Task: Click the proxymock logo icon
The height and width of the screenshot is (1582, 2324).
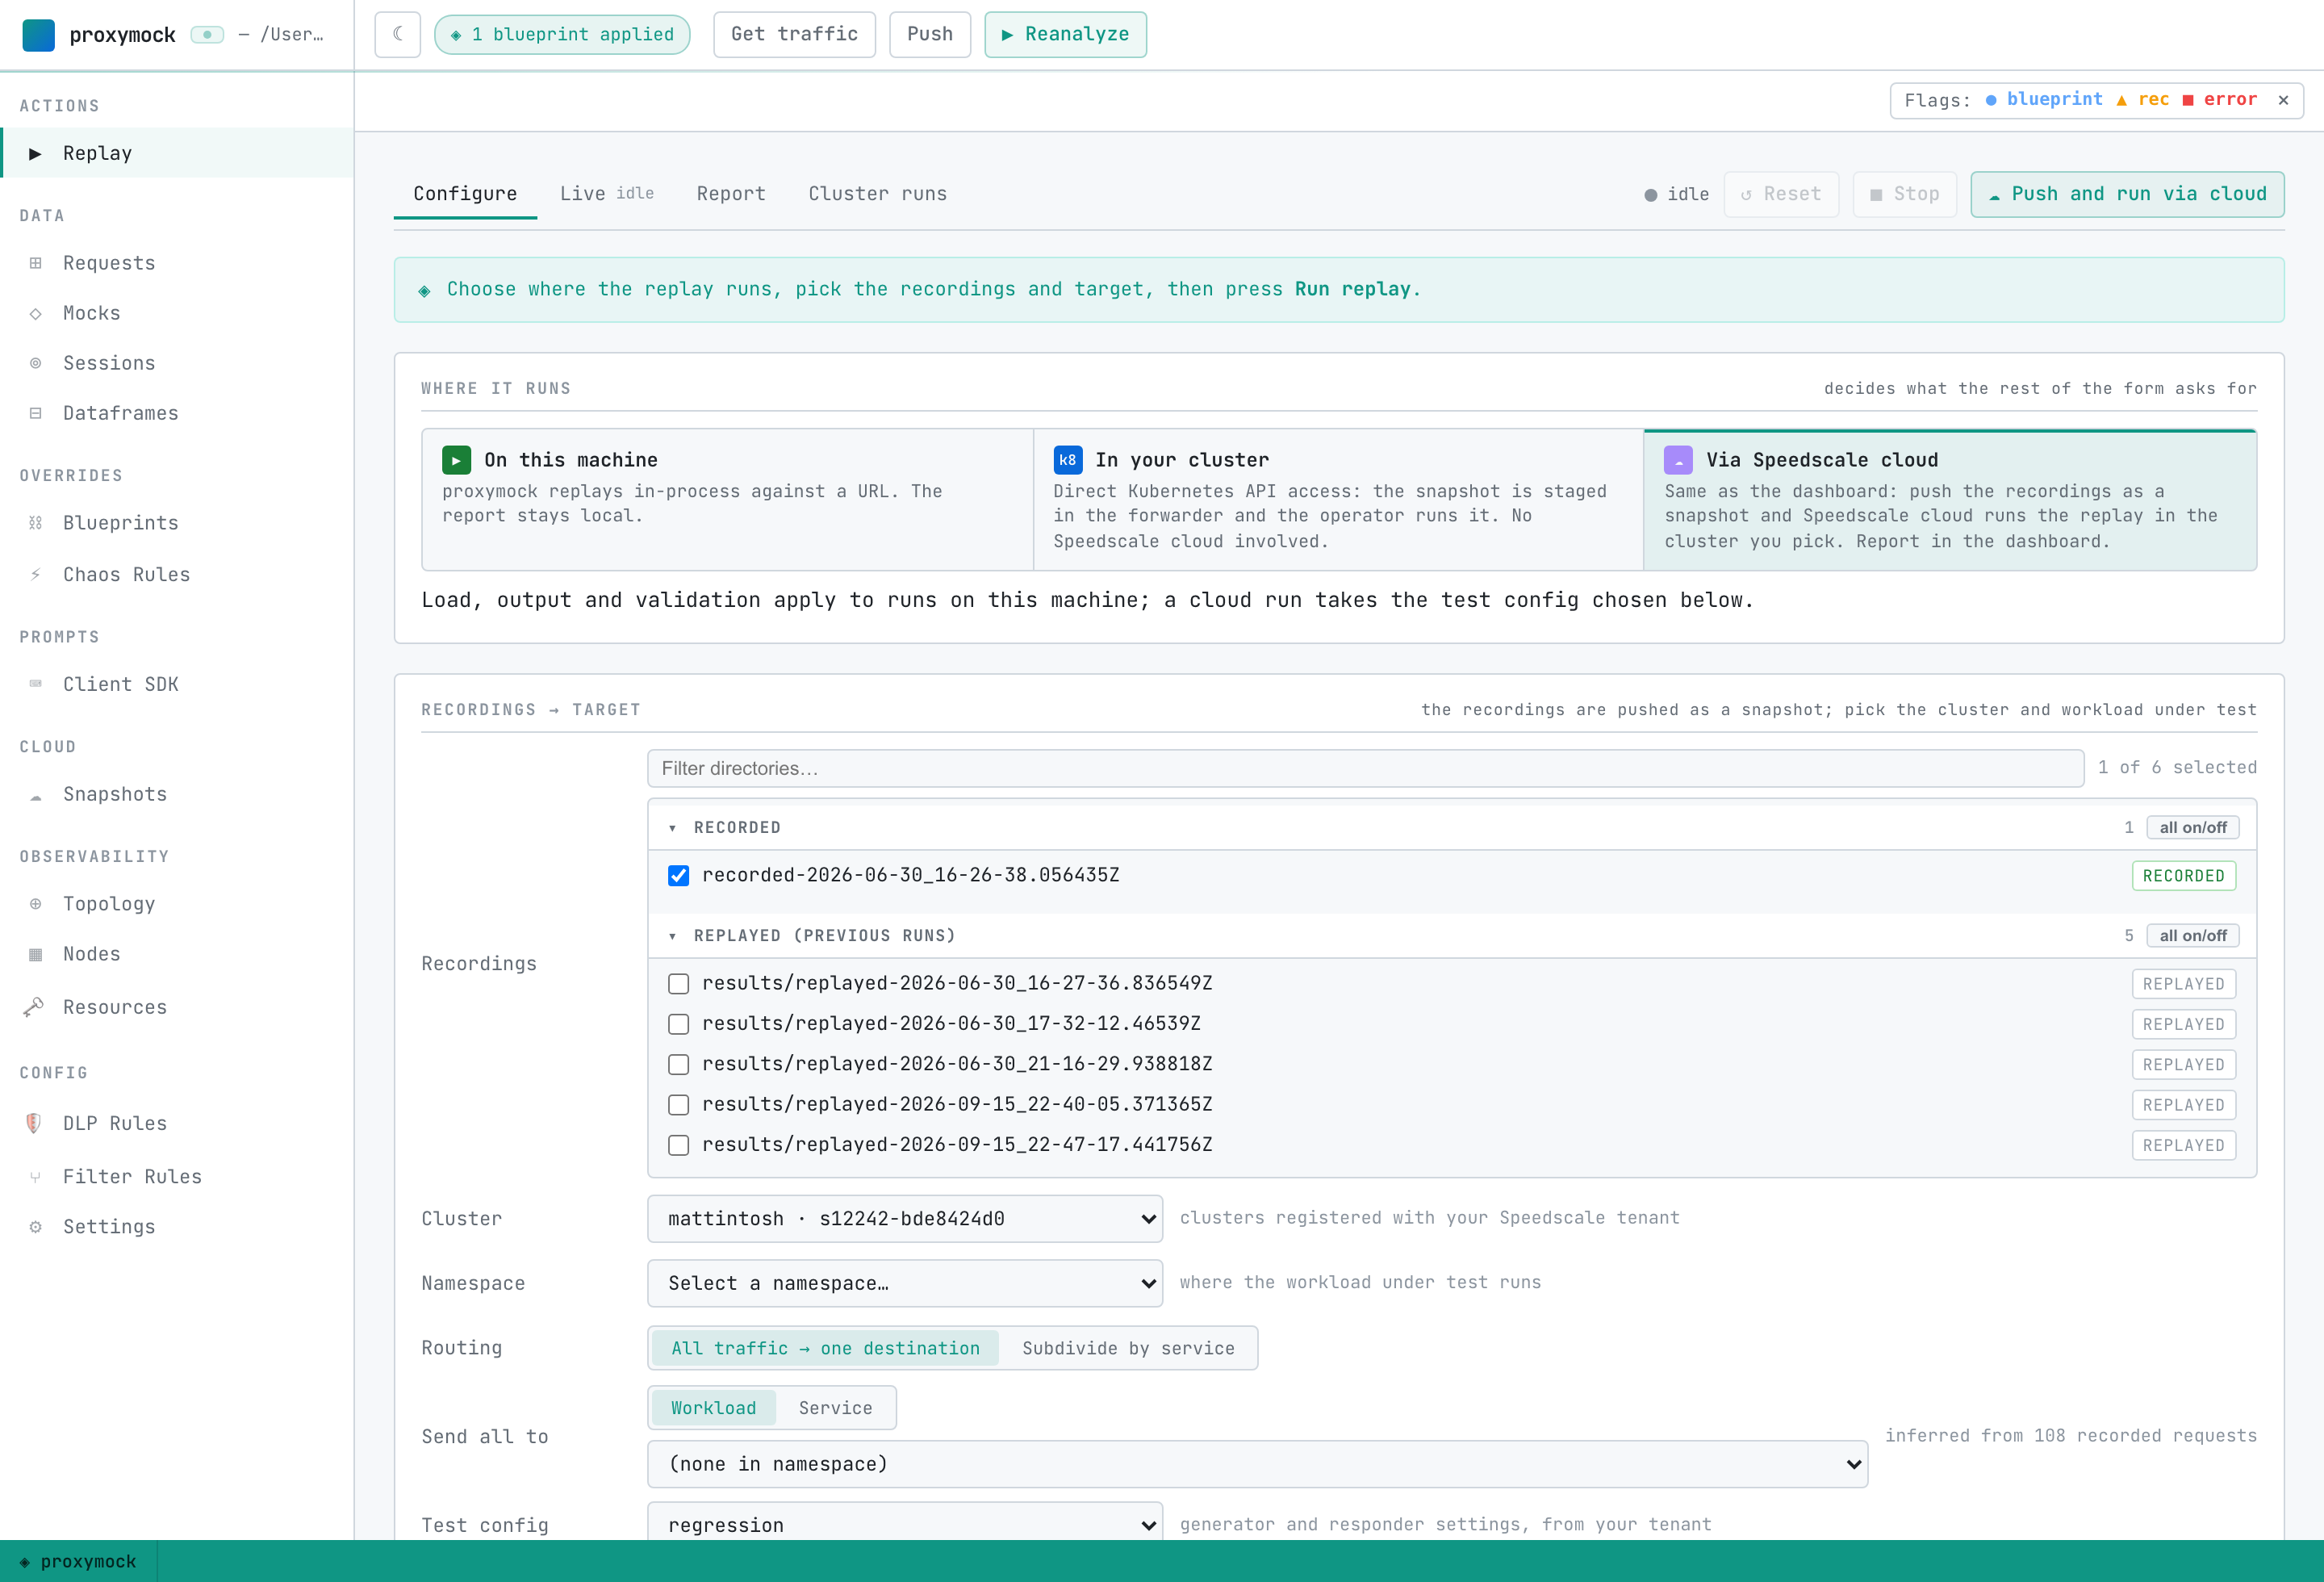Action: (x=38, y=34)
